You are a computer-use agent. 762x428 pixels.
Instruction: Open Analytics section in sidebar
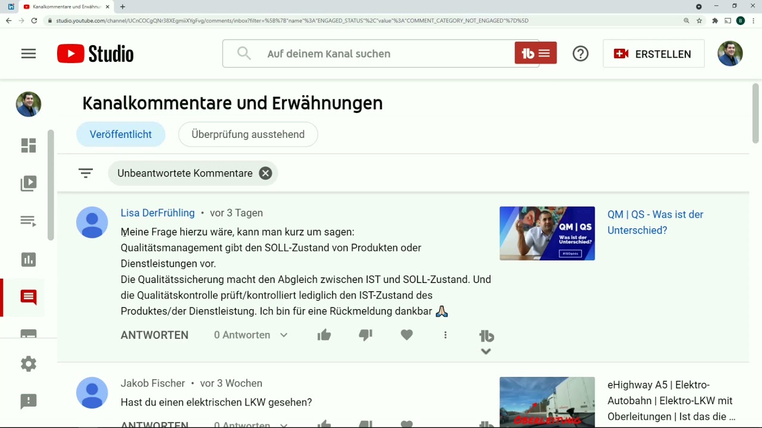click(x=29, y=259)
